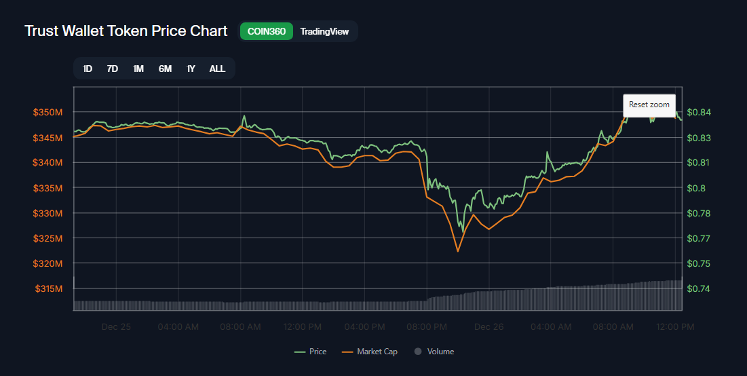Click the $0.84 price axis label

click(698, 112)
